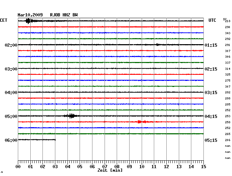232x176 pixels.
Task: Click the "CET" time zone label
Action: (x=4, y=20)
